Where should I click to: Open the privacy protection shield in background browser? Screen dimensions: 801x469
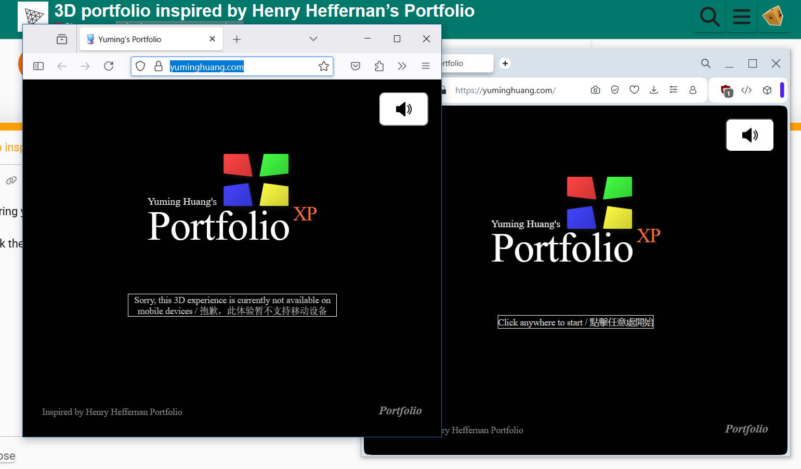coord(615,90)
